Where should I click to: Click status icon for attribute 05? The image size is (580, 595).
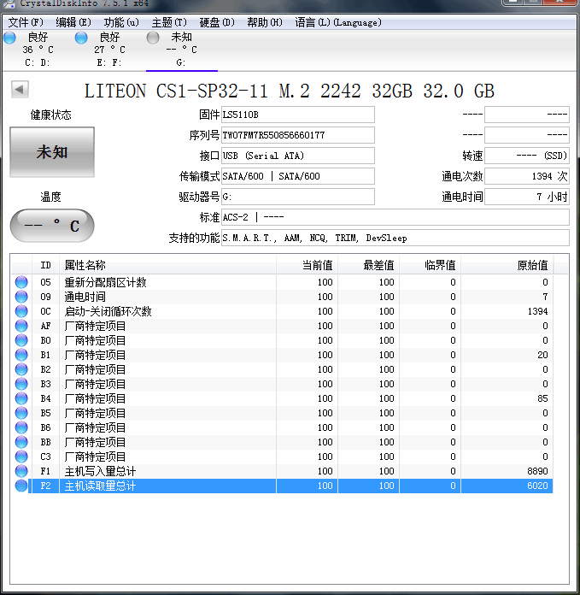tap(21, 282)
